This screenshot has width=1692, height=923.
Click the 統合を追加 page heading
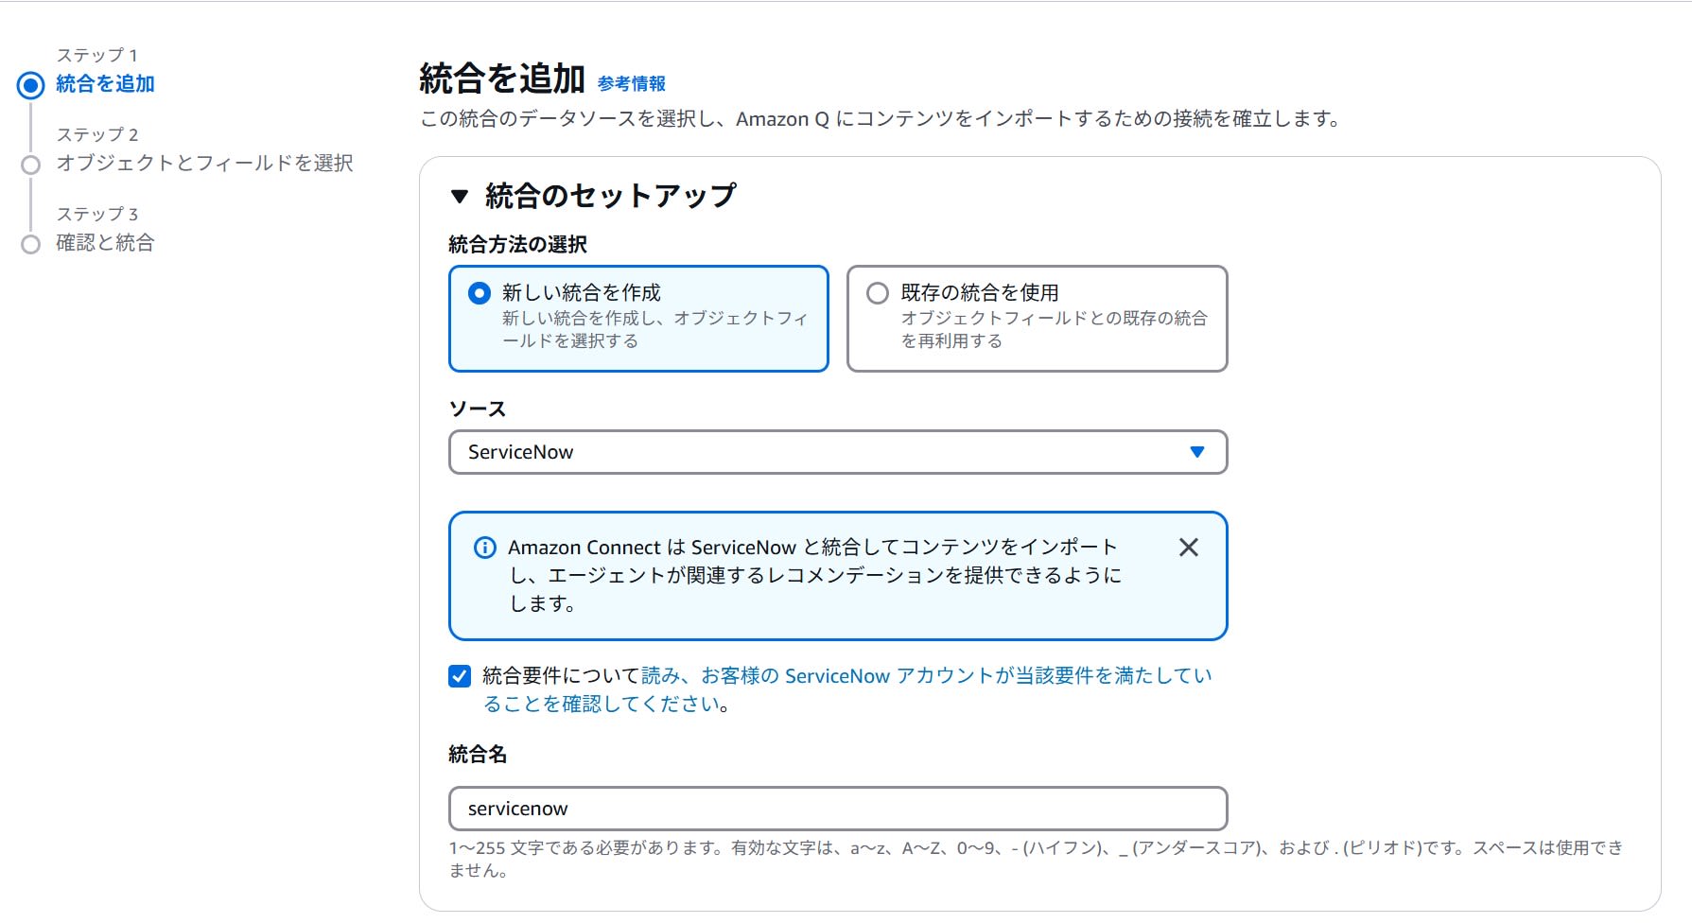coord(502,78)
